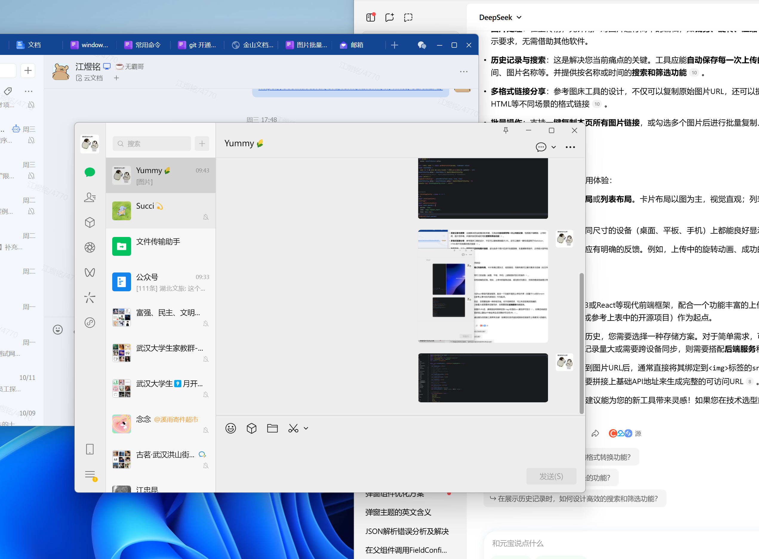
Task: Click the 发送(S) send button
Action: tap(551, 476)
